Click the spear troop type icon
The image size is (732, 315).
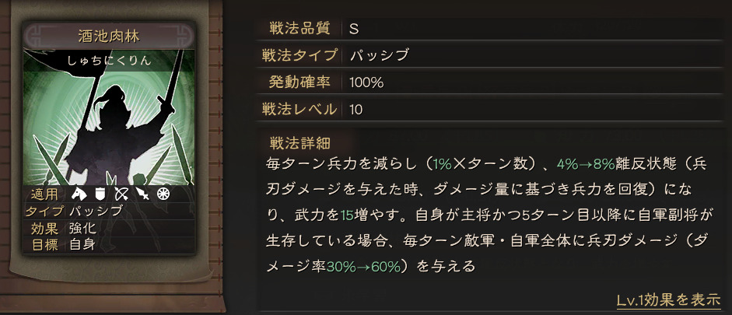[142, 194]
